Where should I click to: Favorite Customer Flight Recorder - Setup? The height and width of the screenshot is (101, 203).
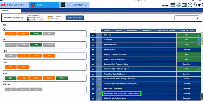tap(93, 64)
